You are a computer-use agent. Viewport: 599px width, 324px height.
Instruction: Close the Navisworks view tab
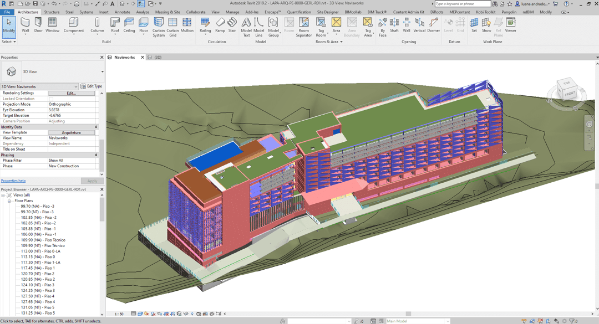click(143, 57)
